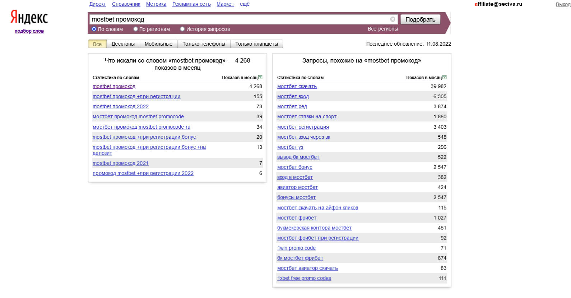The height and width of the screenshot is (298, 571).
Task: Open "мостбет промокод mostbet promocode ru" link
Action: click(x=141, y=127)
